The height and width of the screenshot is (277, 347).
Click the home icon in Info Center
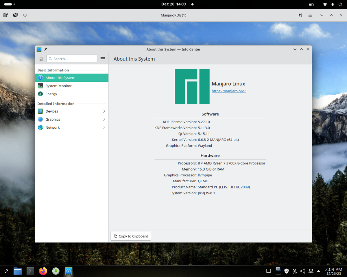coord(41,59)
